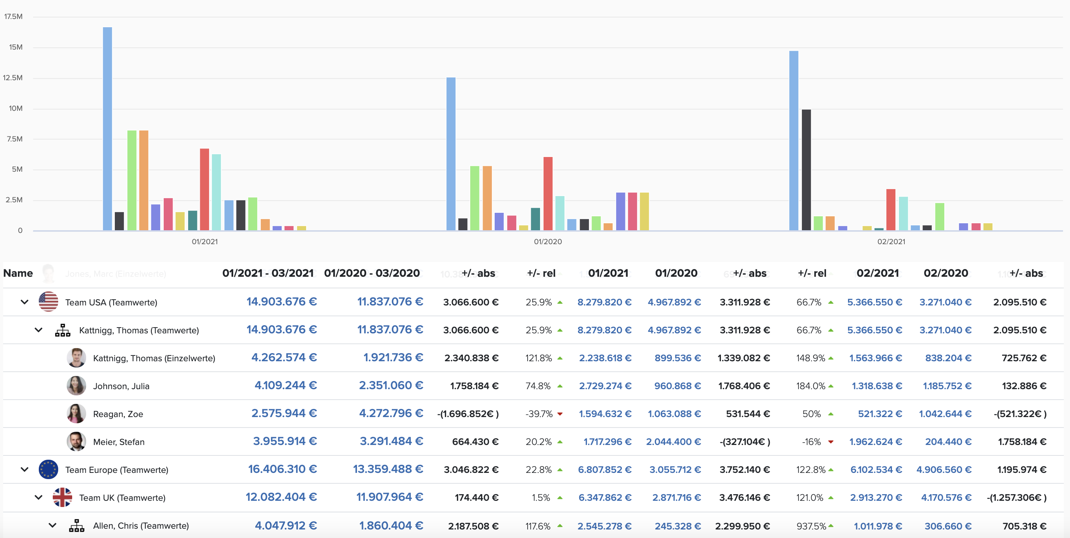Click the Team UK flag icon
This screenshot has width=1070, height=538.
(62, 497)
